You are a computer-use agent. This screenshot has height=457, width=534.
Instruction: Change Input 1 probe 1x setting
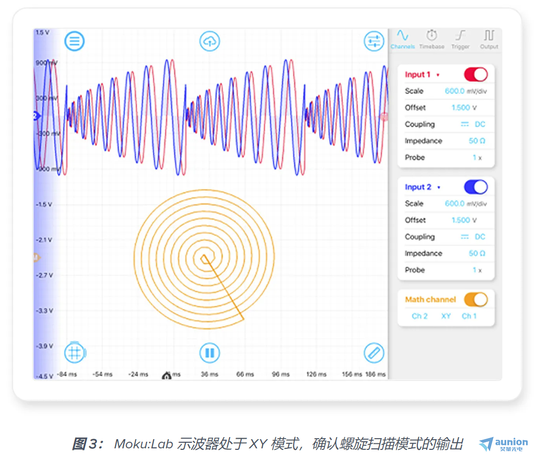click(x=477, y=158)
